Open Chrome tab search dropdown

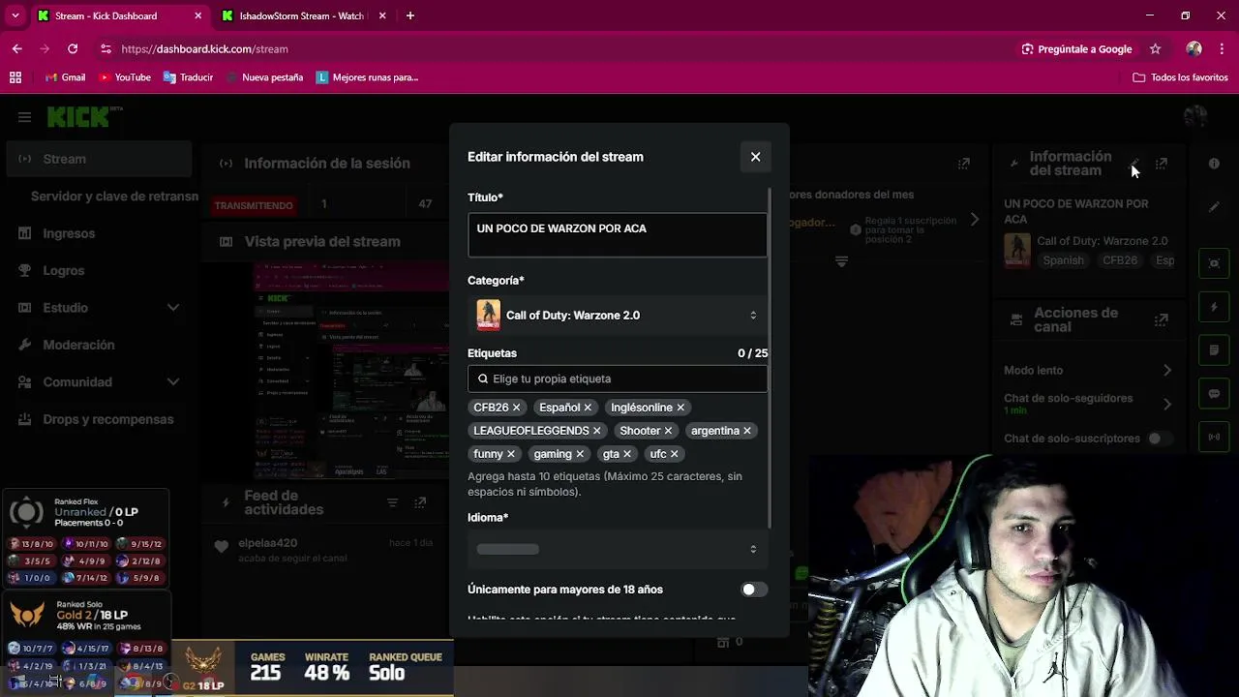(x=15, y=15)
